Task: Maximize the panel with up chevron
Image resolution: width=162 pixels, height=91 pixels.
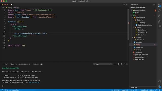Action: coord(124,64)
